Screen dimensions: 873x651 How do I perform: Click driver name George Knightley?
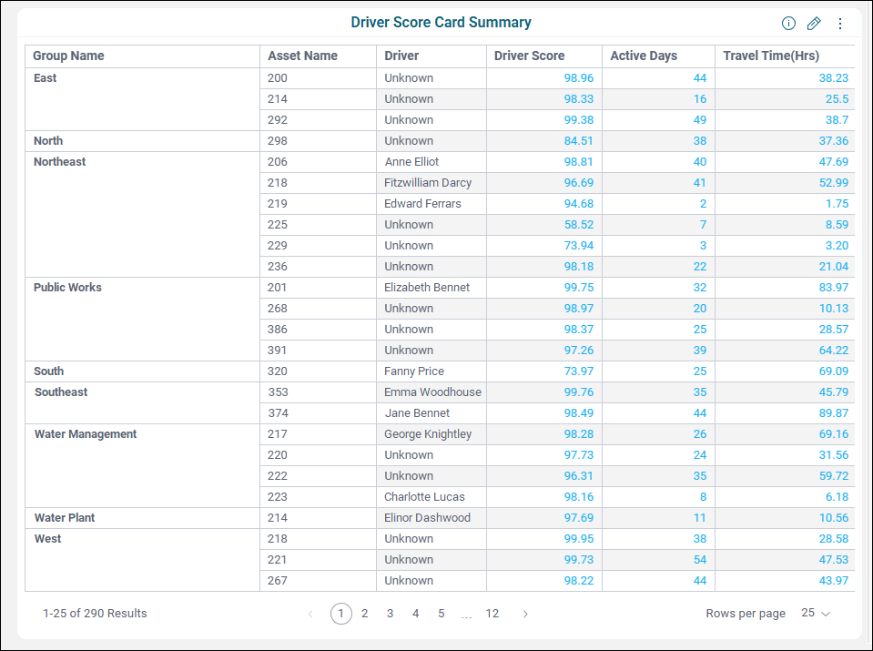(428, 433)
